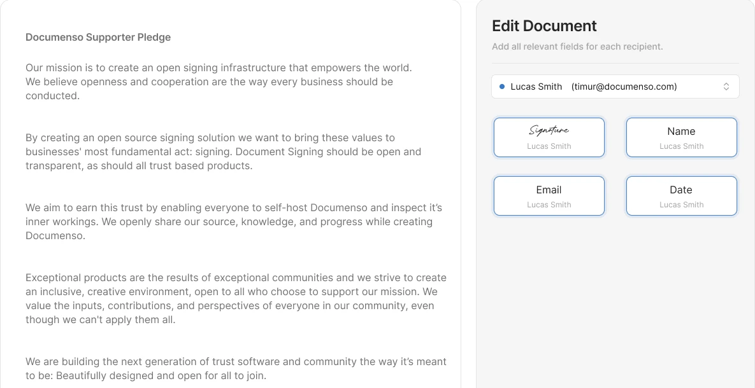Click the paragraph starting 'We aim to earn this trust'
The height and width of the screenshot is (388, 755).
234,222
